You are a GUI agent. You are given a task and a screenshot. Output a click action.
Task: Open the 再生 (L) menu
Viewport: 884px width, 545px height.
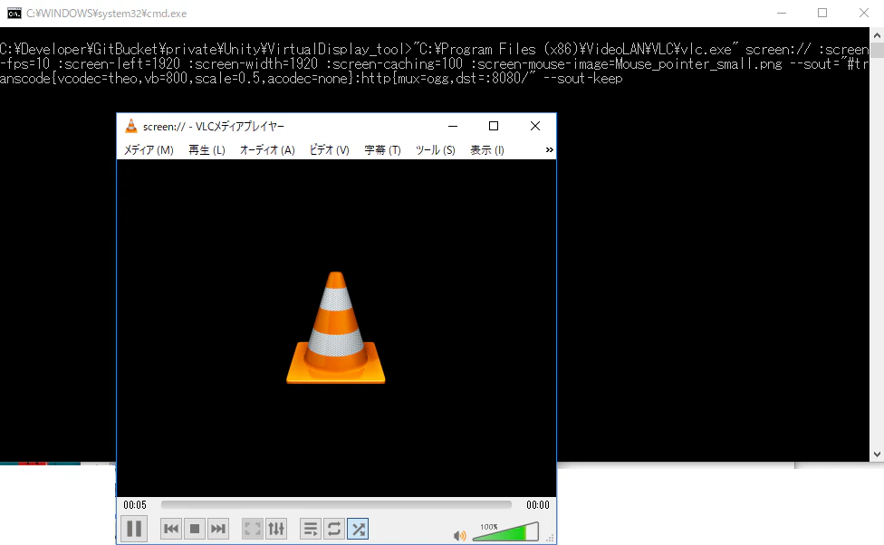tap(207, 150)
